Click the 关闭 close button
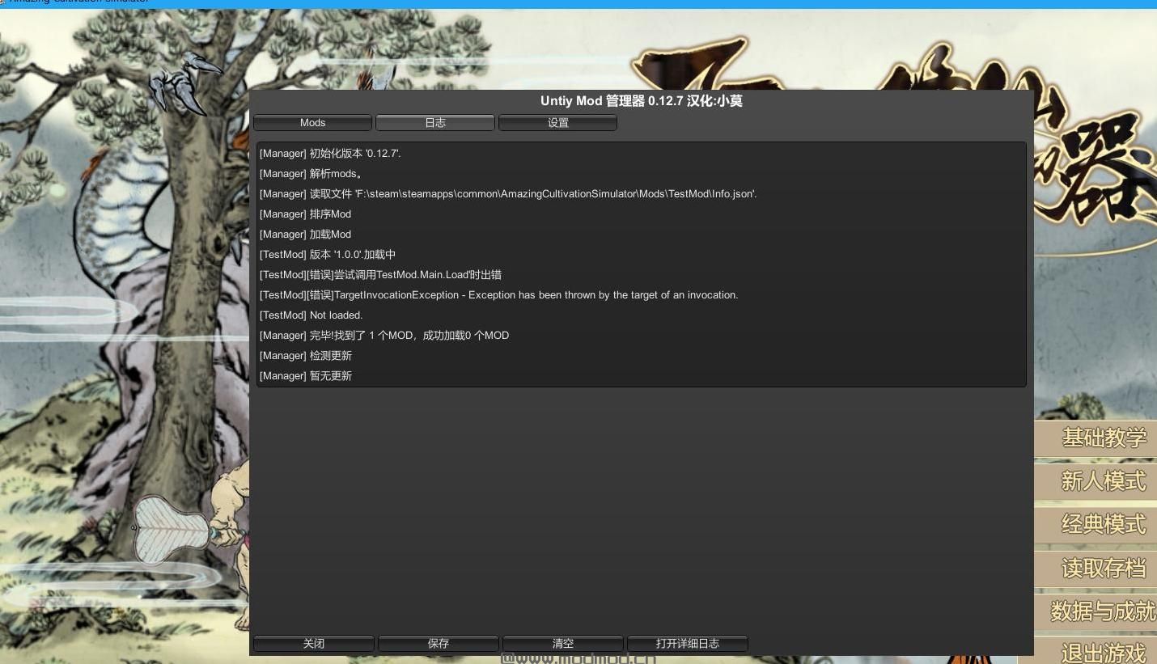 314,644
